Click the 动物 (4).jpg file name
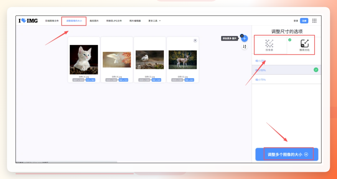Image resolution: width=337 pixels, height=179 pixels. coord(117,77)
